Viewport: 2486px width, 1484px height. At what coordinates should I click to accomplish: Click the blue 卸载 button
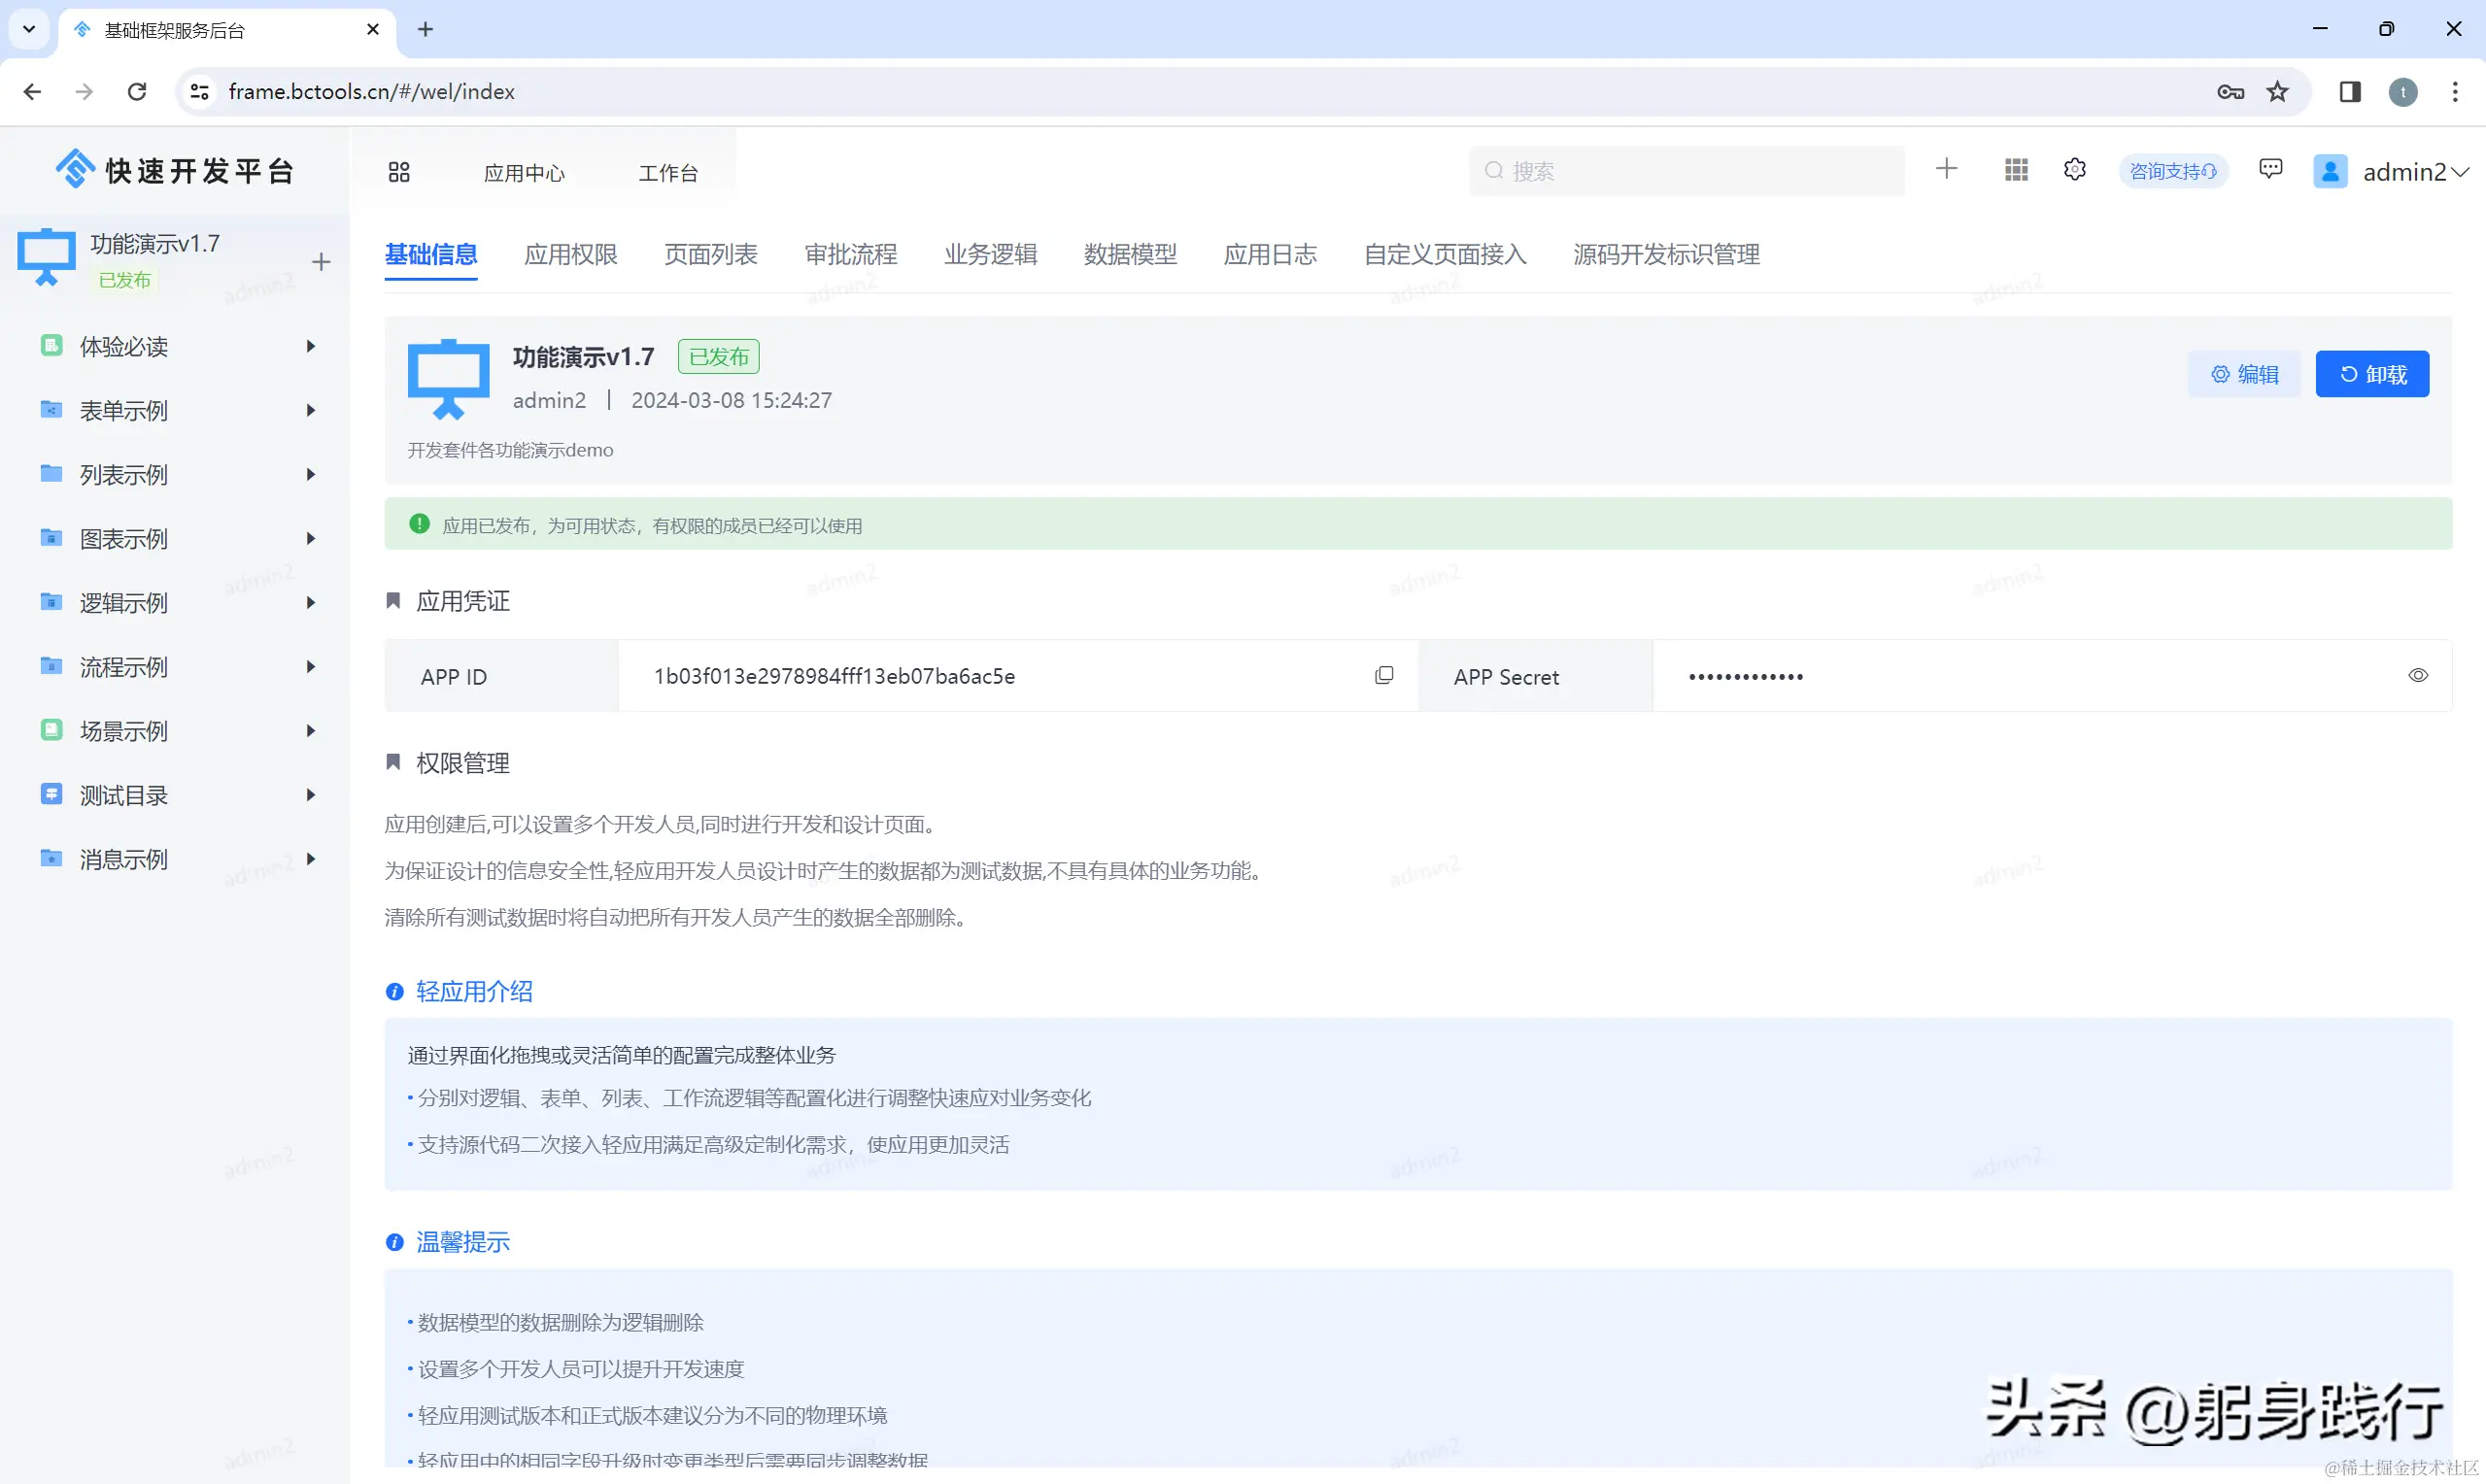tap(2372, 374)
